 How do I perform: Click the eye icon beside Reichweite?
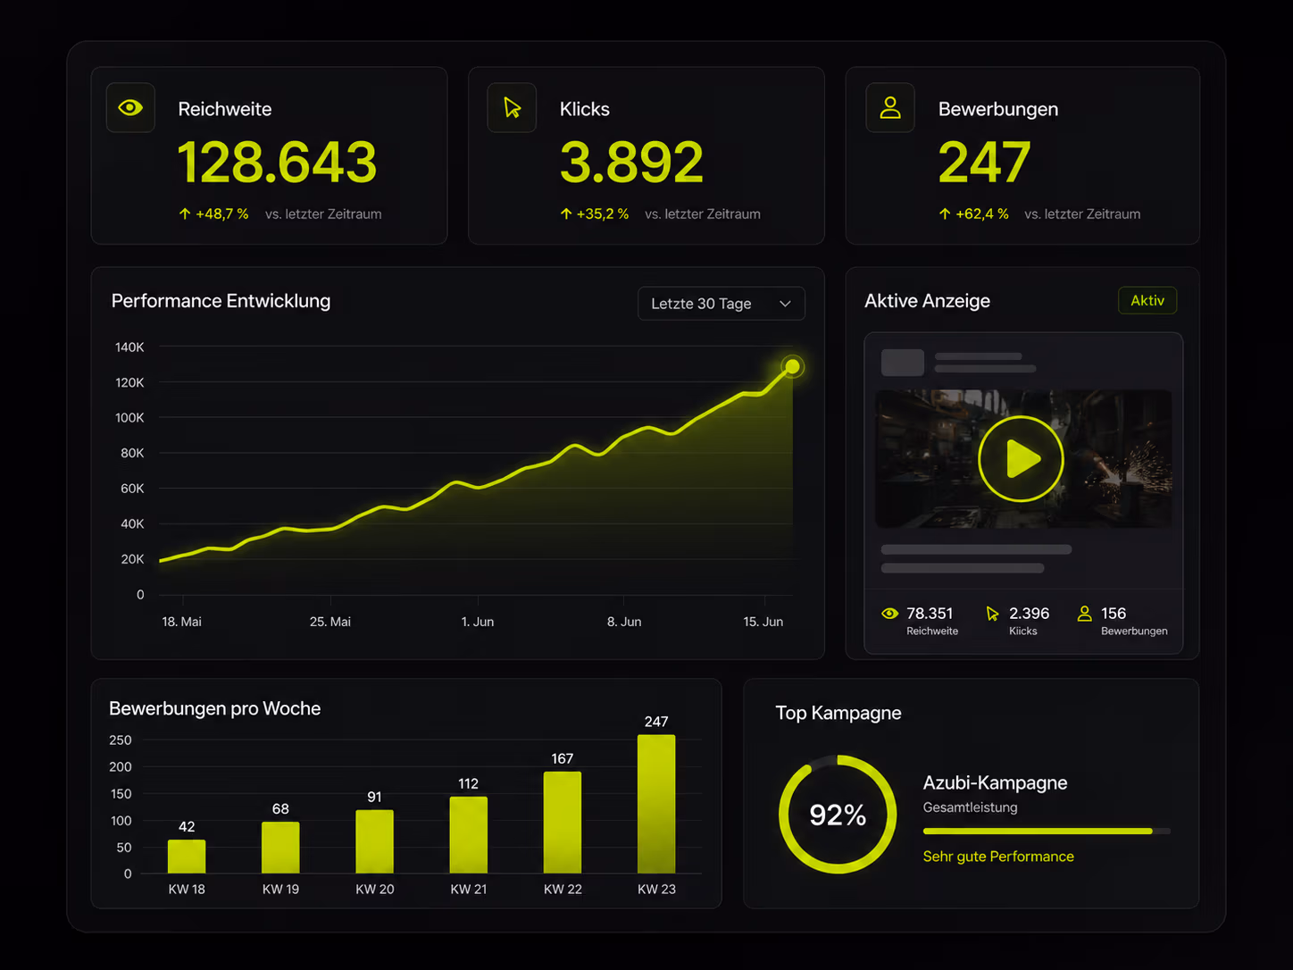point(130,108)
